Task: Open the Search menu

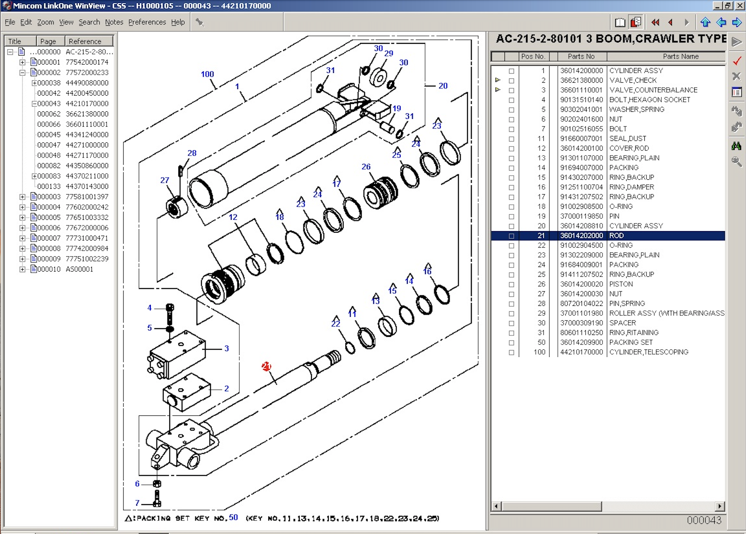Action: (89, 22)
